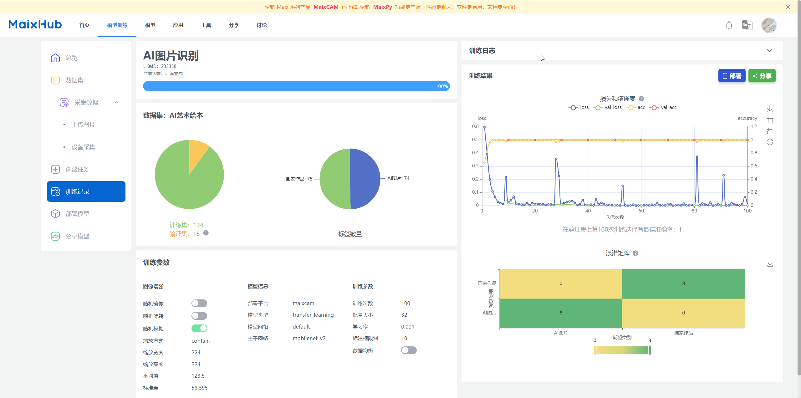Image resolution: width=801 pixels, height=398 pixels.
Task: Download the loss and accuracy chart image
Action: point(770,109)
